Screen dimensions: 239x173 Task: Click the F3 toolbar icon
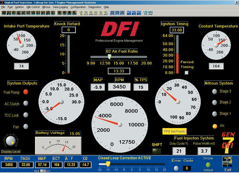(14, 13)
